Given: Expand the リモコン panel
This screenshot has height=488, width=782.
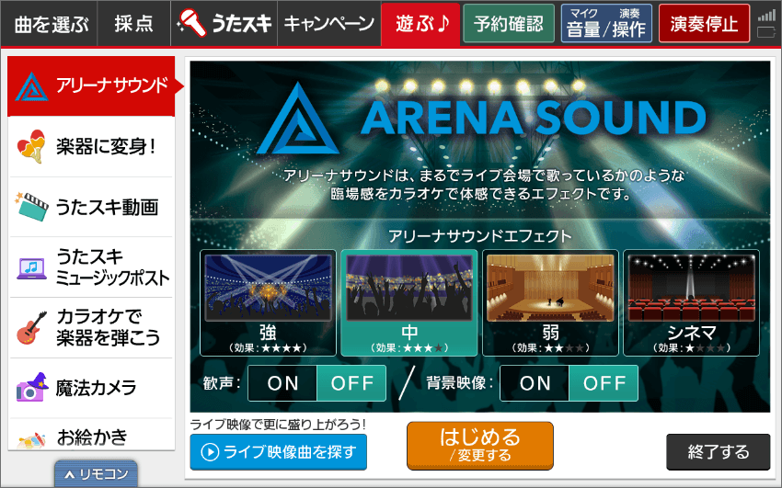Looking at the screenshot, I should point(97,473).
